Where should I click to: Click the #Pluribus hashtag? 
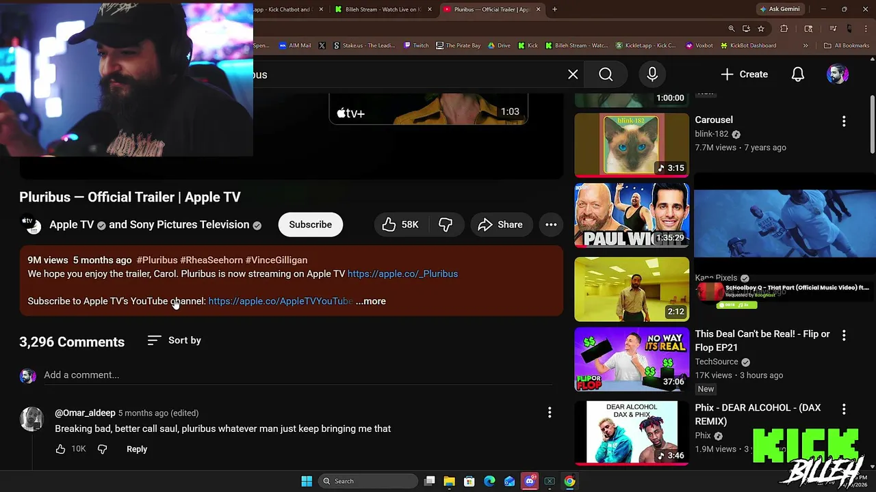pyautogui.click(x=157, y=260)
